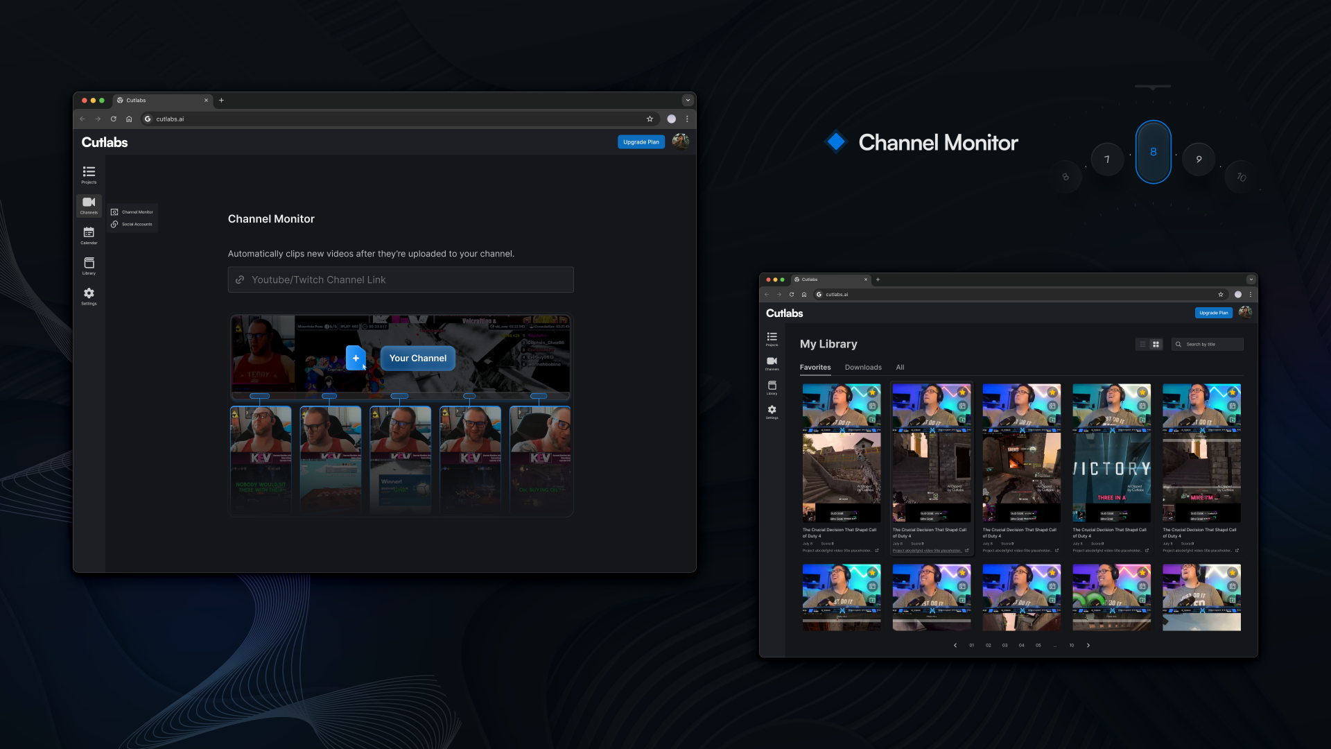
Task: Click the calendar icon on the VICTORY clip
Action: (1142, 406)
